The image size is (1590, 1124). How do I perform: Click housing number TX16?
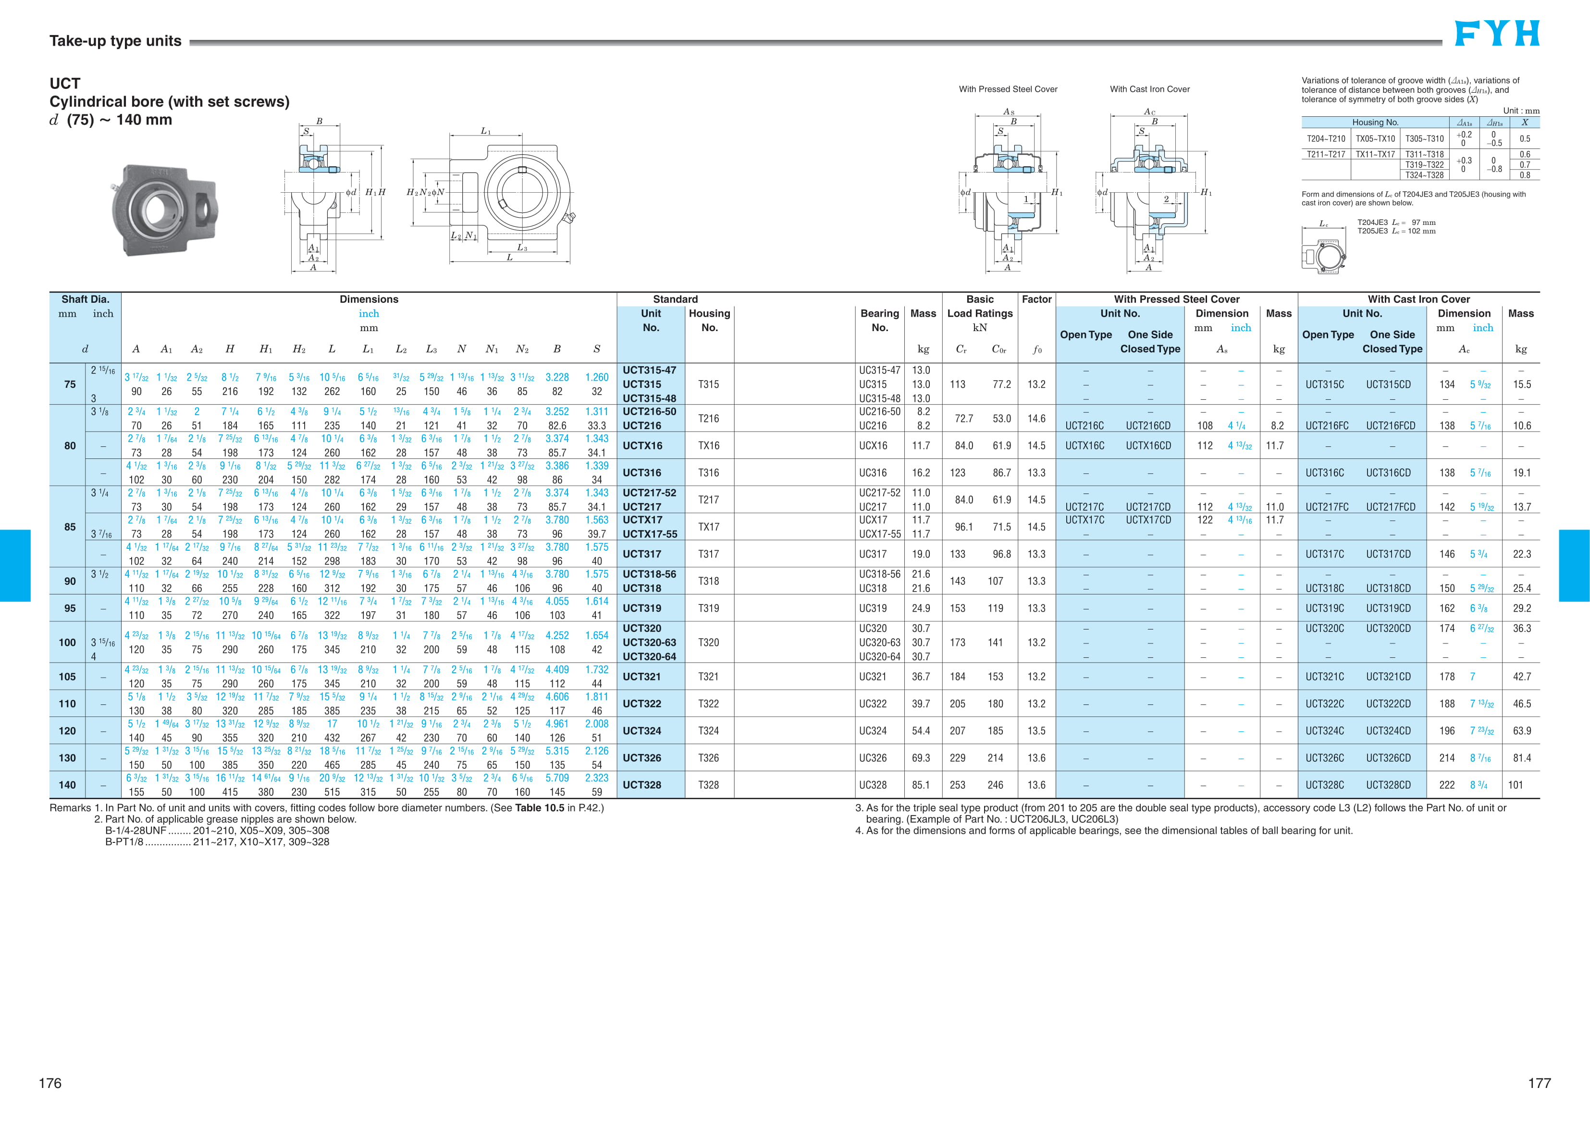click(708, 445)
